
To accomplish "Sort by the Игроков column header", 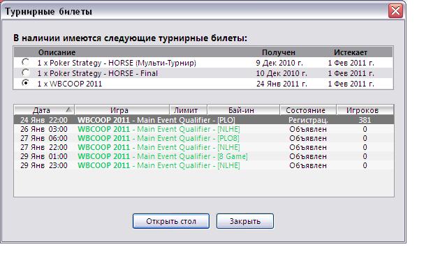I will (x=365, y=110).
